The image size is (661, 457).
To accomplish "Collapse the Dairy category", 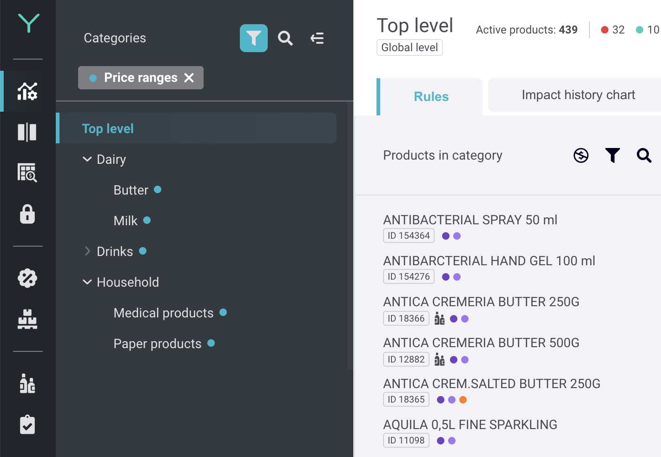I will 87,159.
